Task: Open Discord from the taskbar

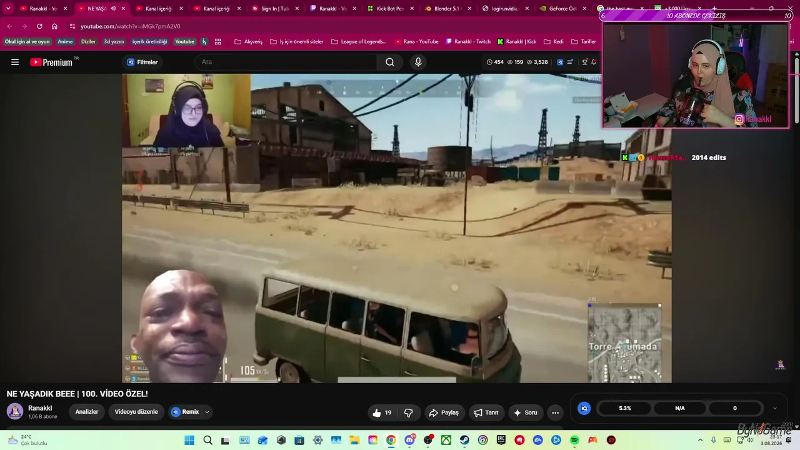Action: (x=409, y=440)
